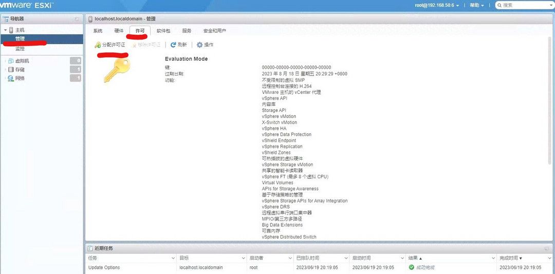This screenshot has width=555, height=274.
Task: Switch to the Hardware tab (硬件)
Action: tap(119, 31)
